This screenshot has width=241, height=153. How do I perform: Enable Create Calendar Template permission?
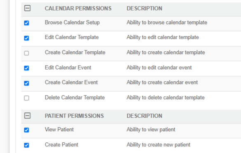click(26, 53)
